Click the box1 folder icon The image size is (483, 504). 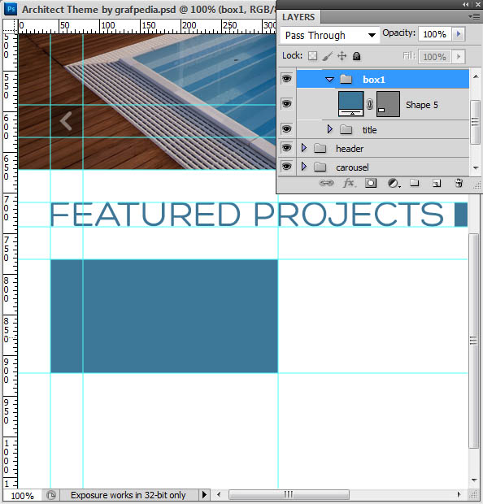pyautogui.click(x=346, y=79)
